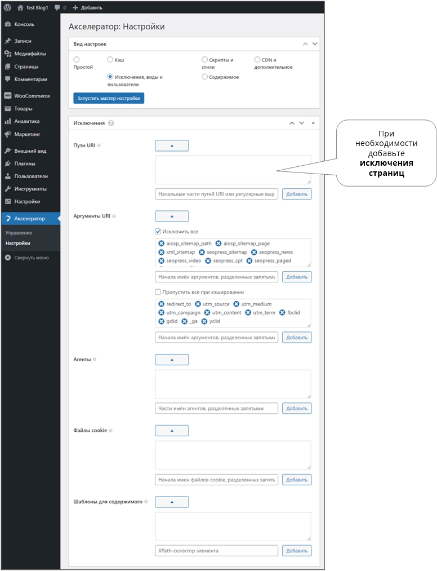This screenshot has height=571, width=437.
Task: Move Вид настроек panel up
Action: click(305, 44)
